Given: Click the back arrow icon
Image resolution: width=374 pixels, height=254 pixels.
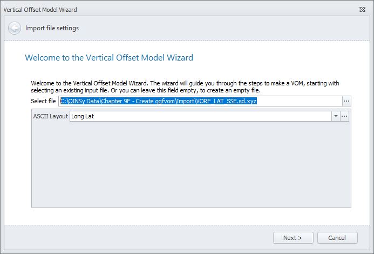Looking at the screenshot, I should [15, 28].
